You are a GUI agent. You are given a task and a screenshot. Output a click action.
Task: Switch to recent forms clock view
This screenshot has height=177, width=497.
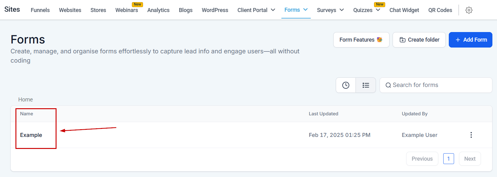click(x=346, y=85)
